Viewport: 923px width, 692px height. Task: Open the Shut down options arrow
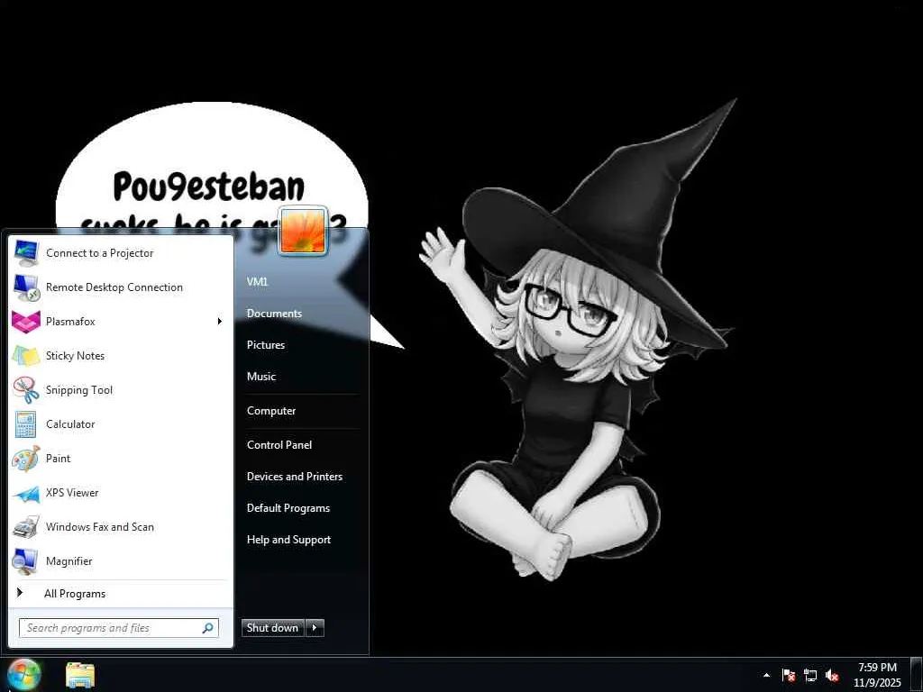point(315,628)
